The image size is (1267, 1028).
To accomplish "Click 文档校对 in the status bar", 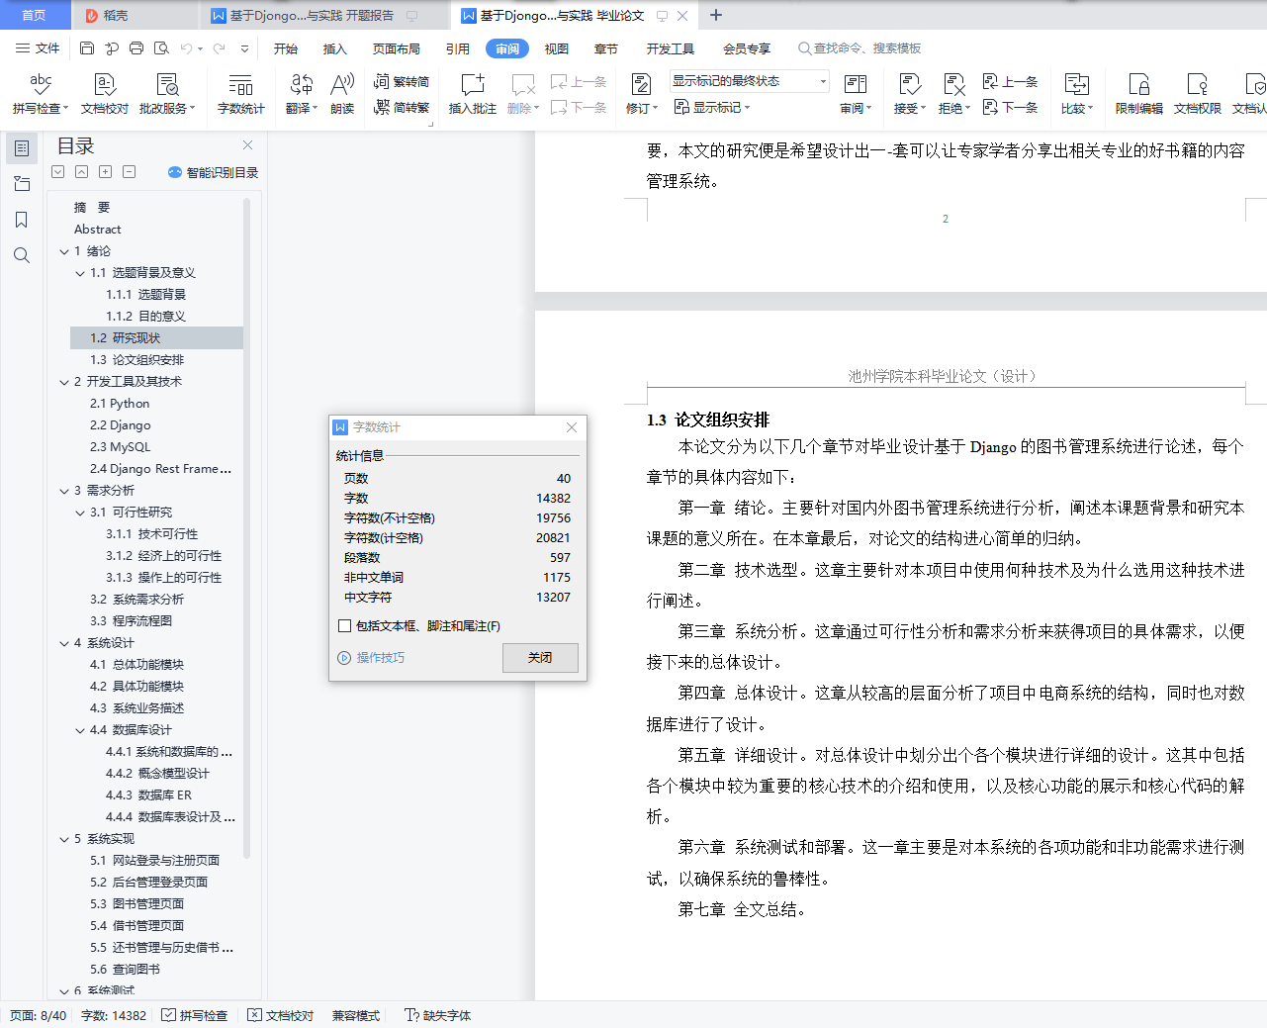I will click(281, 1015).
